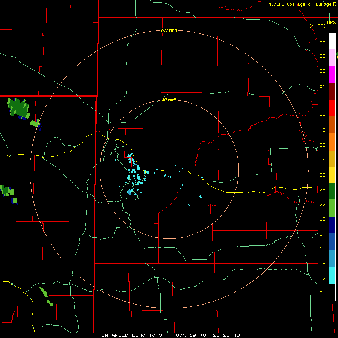Click the '46' legend value
Image resolution: width=338 pixels, height=338 pixels.
point(323,116)
